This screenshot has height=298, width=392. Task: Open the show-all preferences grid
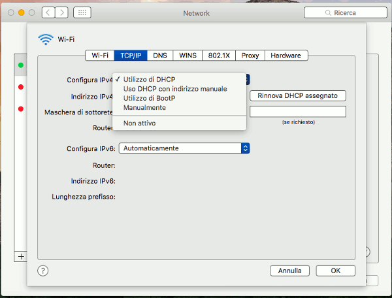point(82,12)
